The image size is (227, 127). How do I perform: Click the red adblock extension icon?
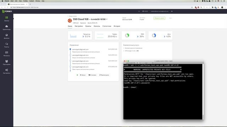pyautogui.click(x=198, y=7)
